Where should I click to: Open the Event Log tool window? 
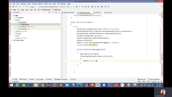(142, 79)
